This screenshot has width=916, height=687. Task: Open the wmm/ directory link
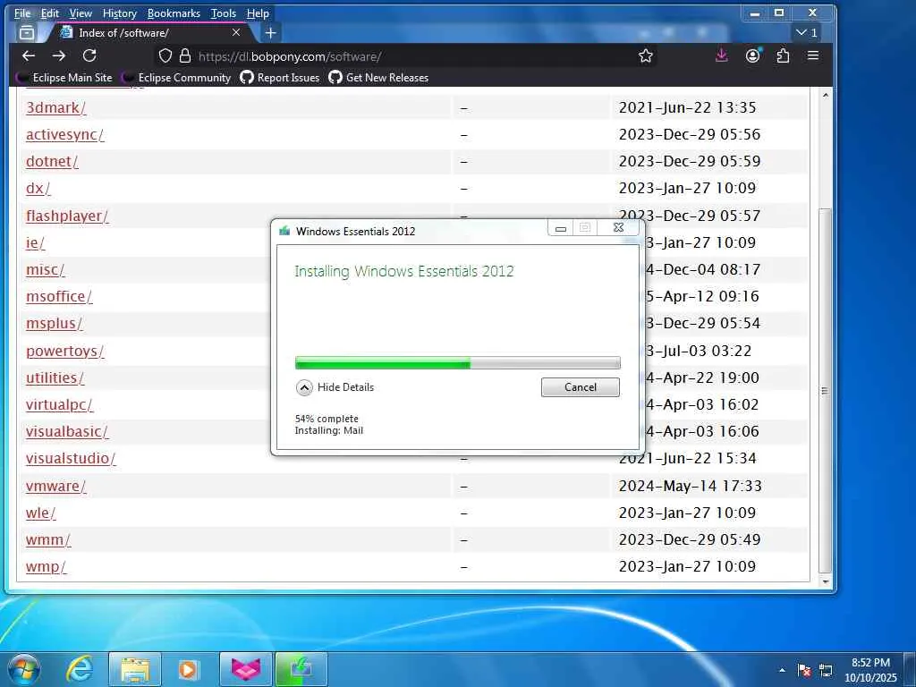(x=48, y=539)
